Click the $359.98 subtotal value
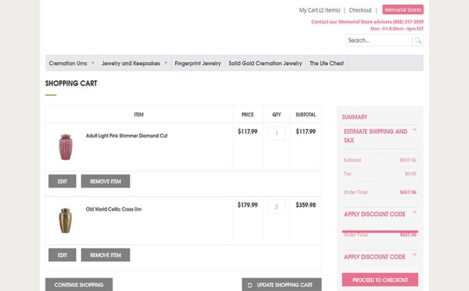Screen dimensions: 469x291 [x=306, y=205]
